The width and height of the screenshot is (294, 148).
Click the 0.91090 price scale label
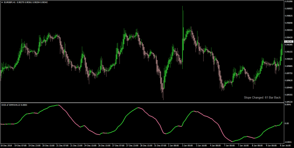[289, 1]
